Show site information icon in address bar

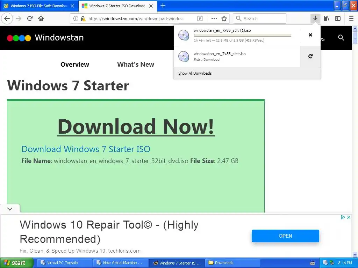pyautogui.click(x=76, y=18)
